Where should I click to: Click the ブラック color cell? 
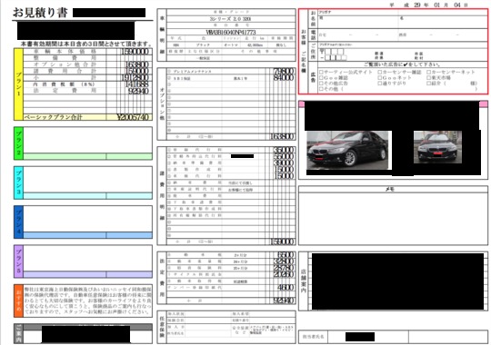coord(203,45)
